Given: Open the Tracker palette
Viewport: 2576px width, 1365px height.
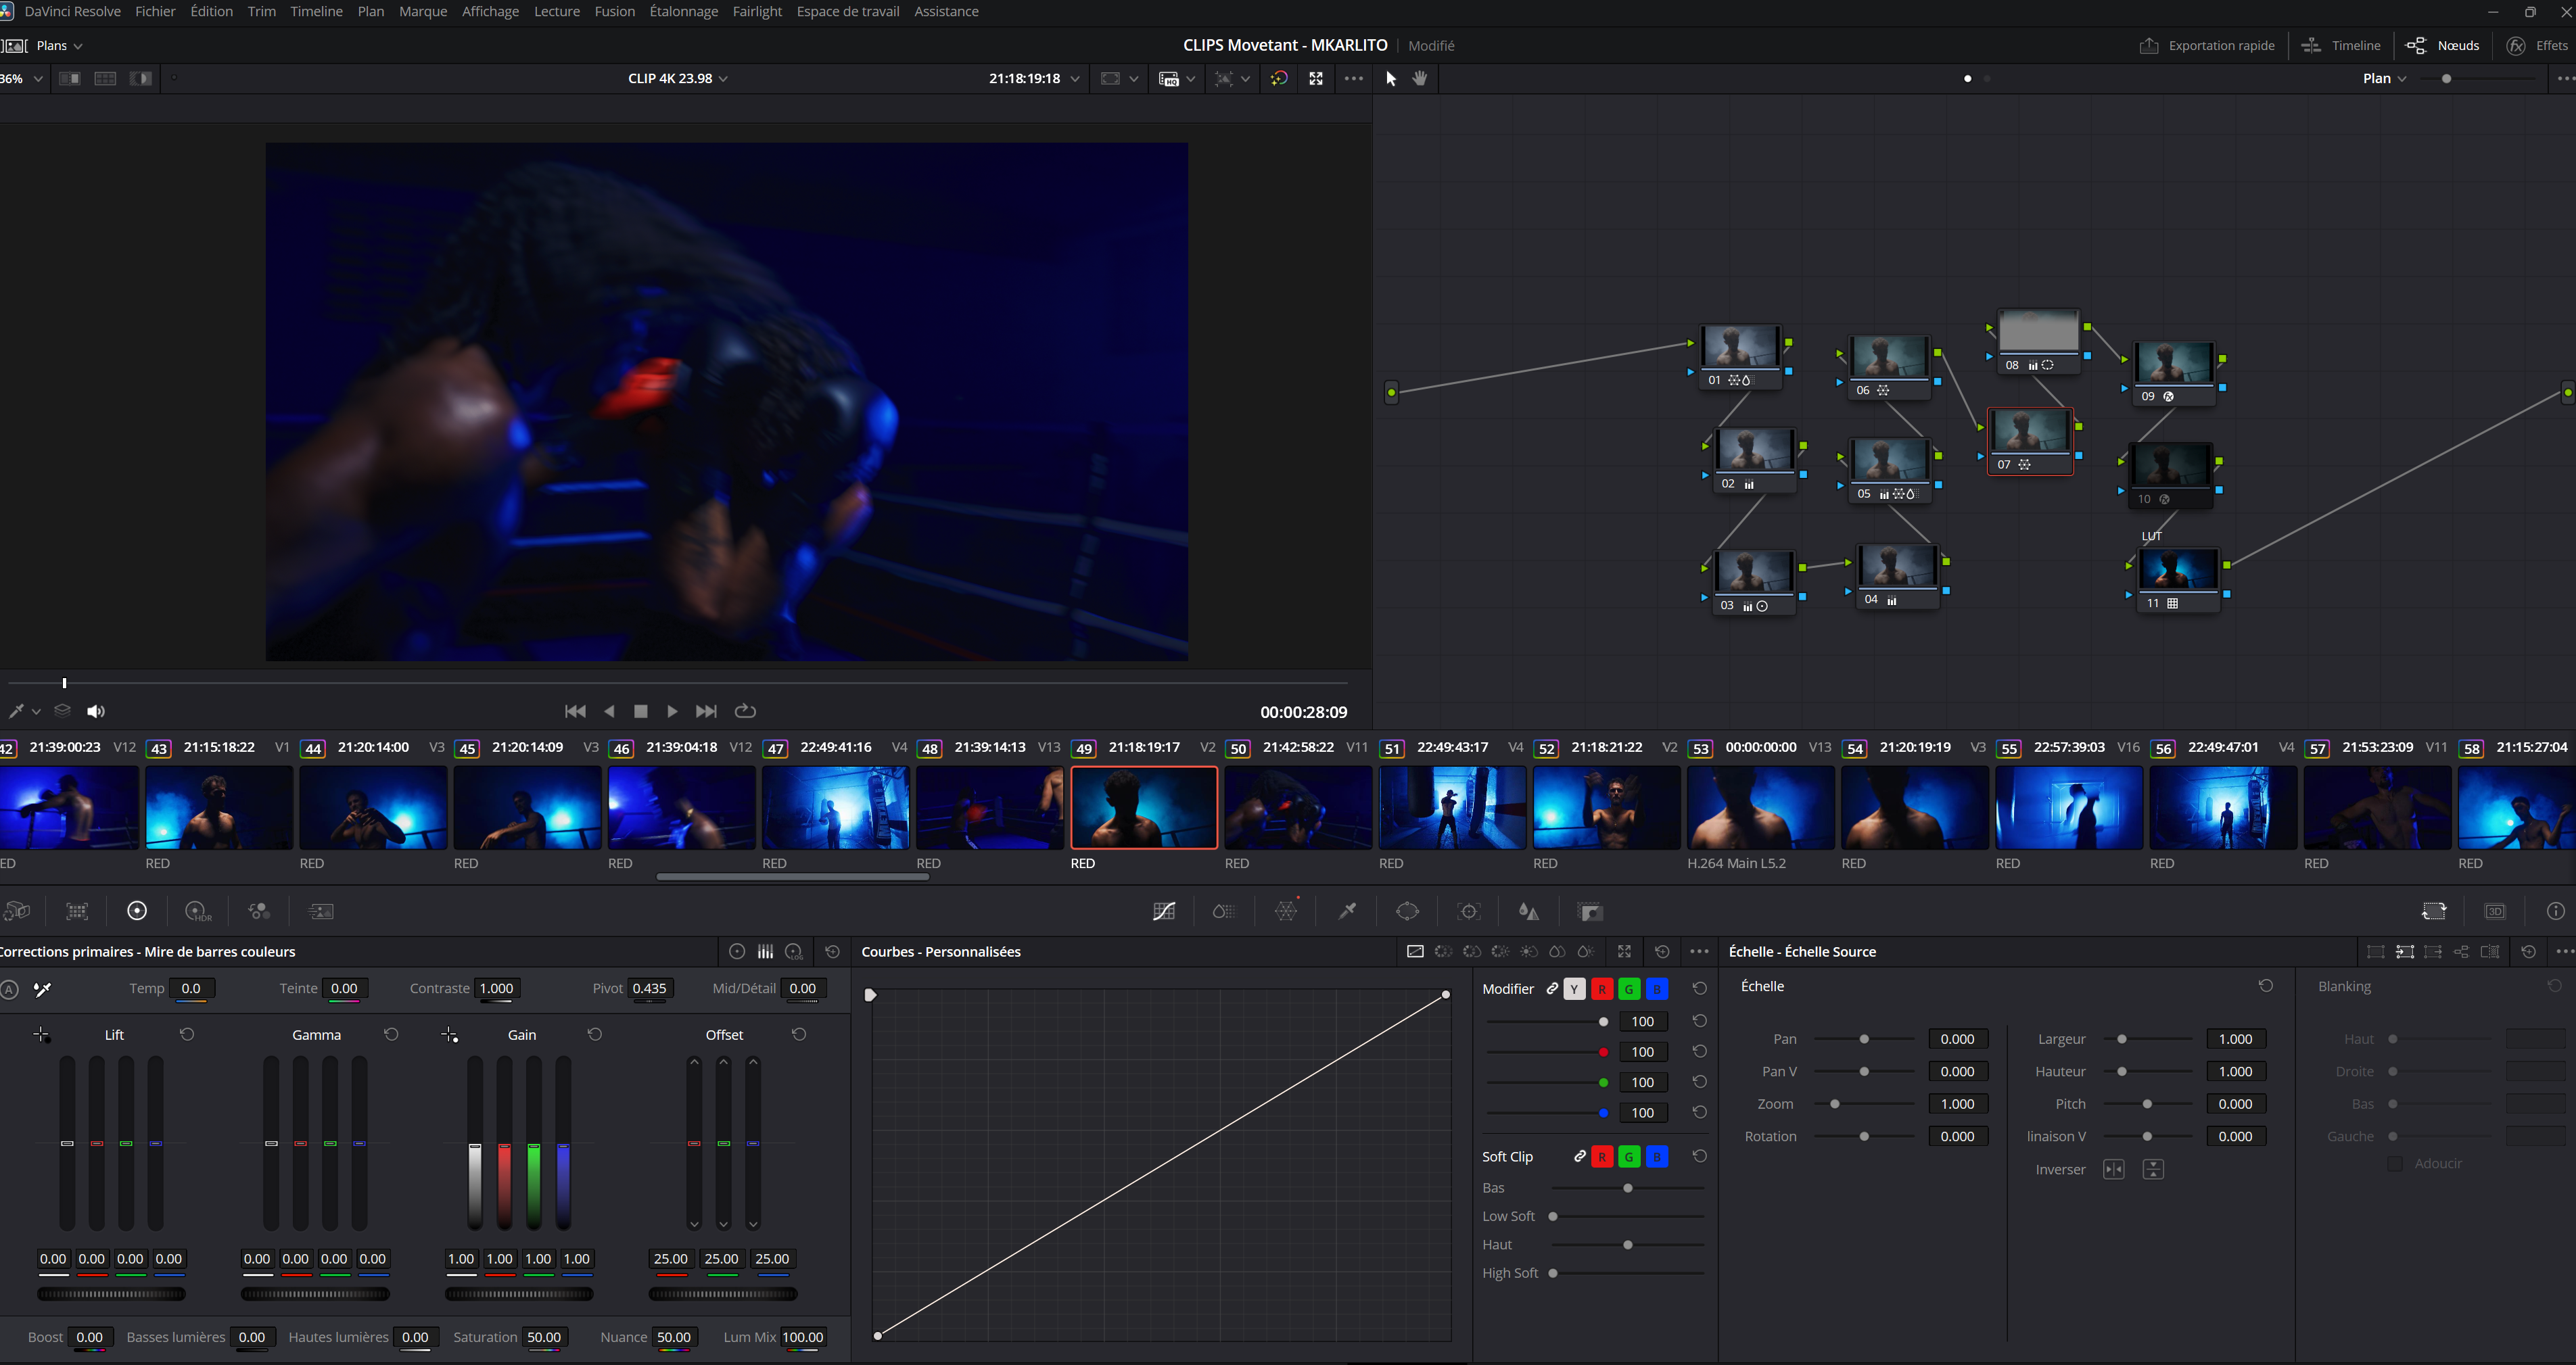Looking at the screenshot, I should 1468,911.
